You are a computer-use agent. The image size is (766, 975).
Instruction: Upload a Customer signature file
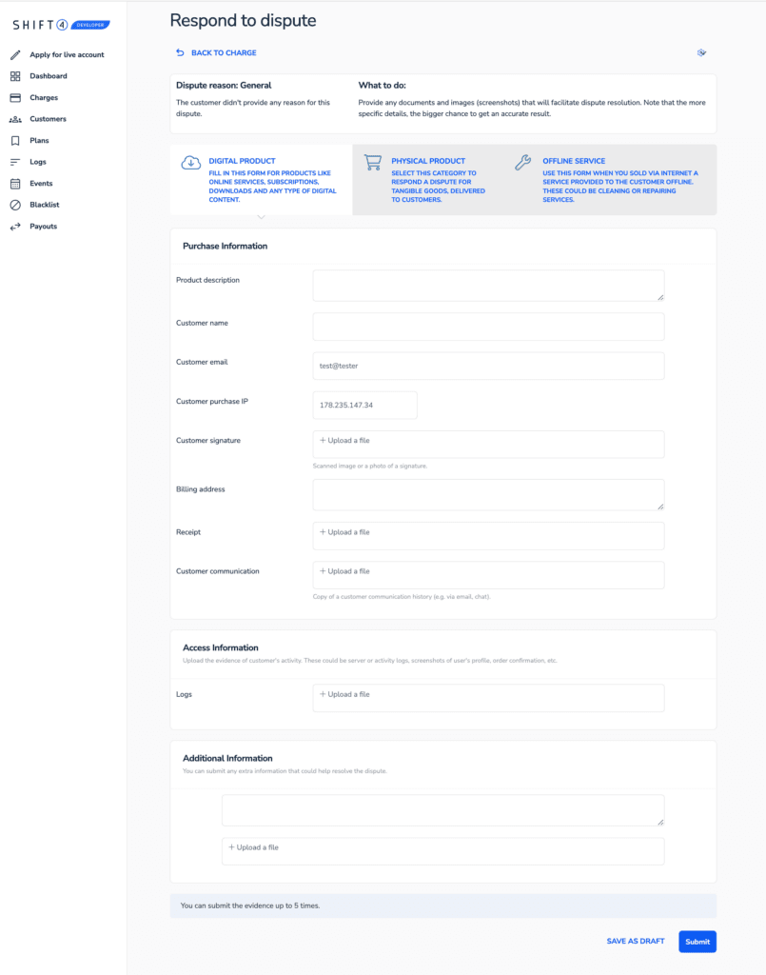coord(488,444)
